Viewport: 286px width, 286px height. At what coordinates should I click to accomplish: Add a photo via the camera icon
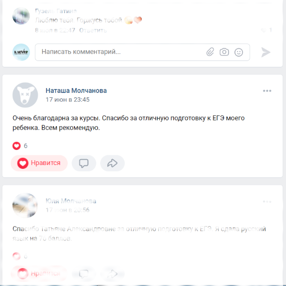(224, 52)
